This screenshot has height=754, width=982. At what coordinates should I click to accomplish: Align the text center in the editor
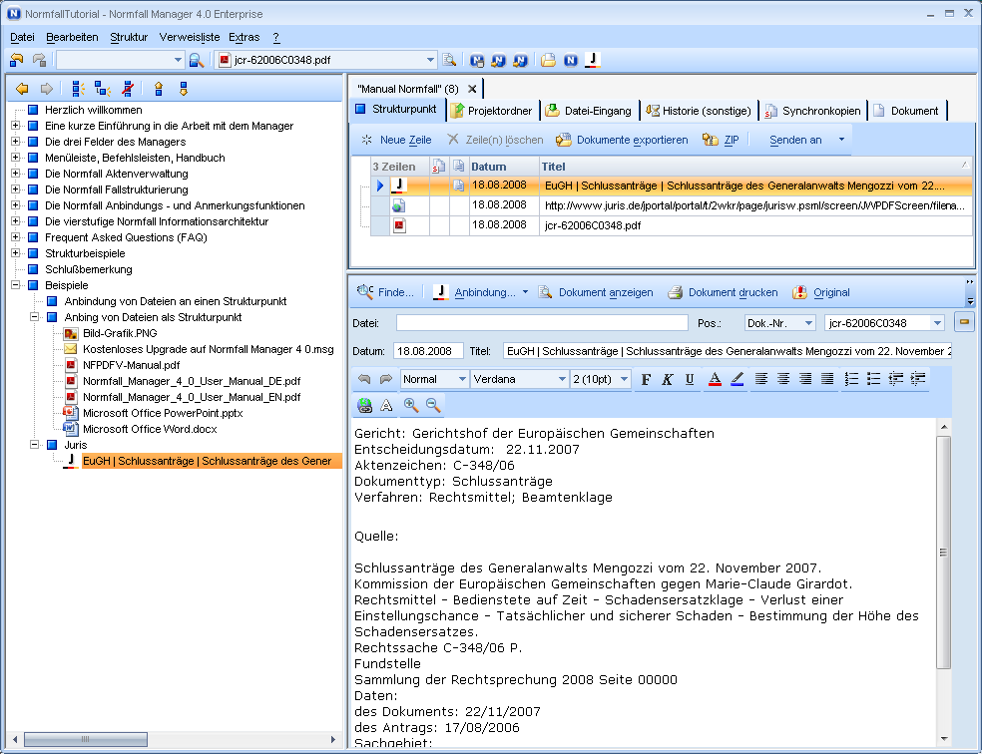click(783, 379)
